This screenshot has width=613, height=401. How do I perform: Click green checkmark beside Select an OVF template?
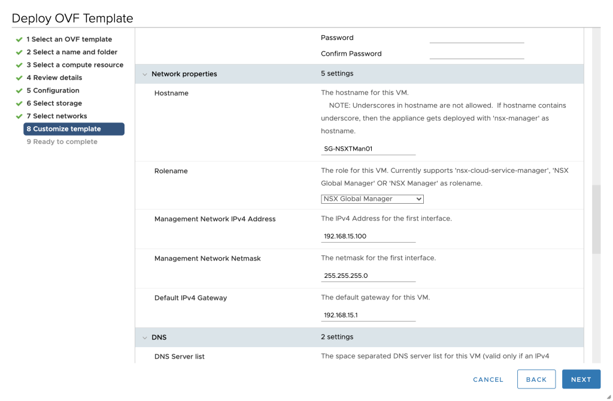click(19, 39)
